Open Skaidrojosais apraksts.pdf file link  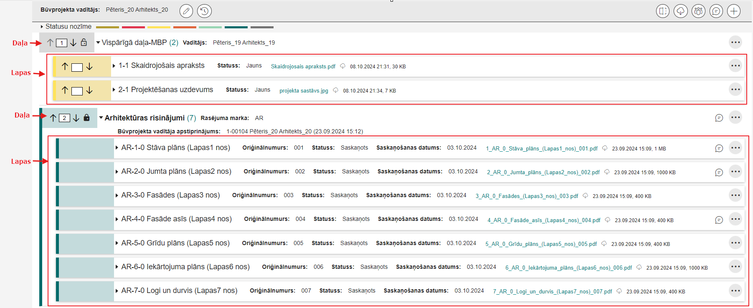point(303,66)
